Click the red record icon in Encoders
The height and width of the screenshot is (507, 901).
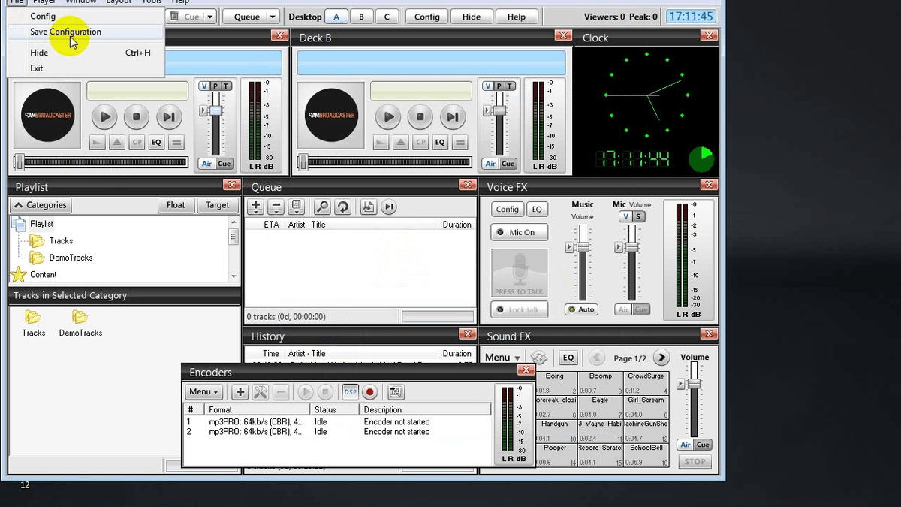(369, 392)
